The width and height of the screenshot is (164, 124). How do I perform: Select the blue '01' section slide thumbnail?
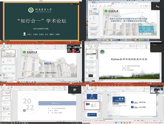[92, 115]
